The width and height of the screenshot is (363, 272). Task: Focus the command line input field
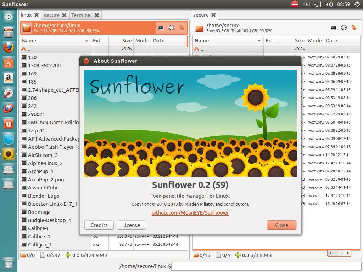266,266
